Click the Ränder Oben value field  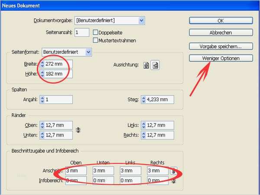58,125
